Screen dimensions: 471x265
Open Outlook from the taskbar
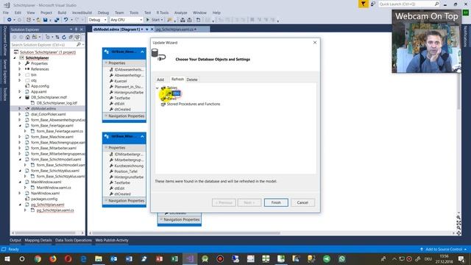113,258
